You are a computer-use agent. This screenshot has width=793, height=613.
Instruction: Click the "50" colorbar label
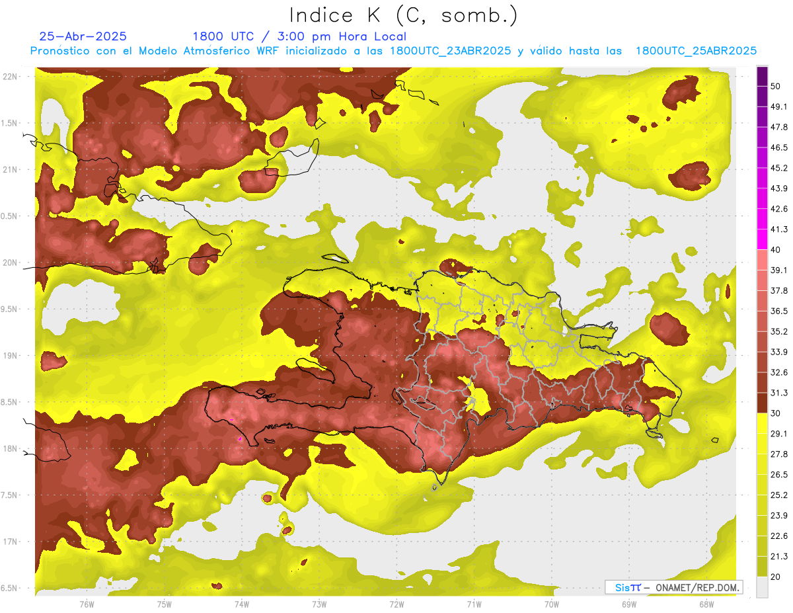[x=776, y=87]
